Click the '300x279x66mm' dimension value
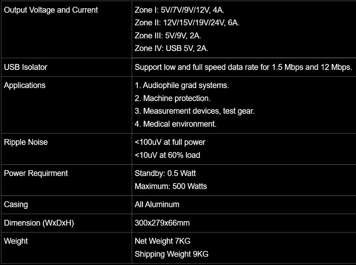This screenshot has height=265, width=356. coord(162,223)
